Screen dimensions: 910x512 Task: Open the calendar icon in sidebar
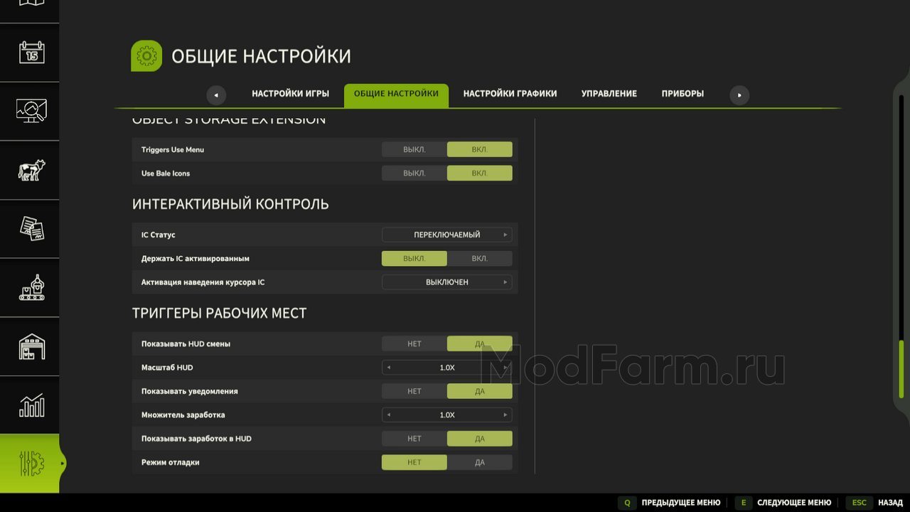pyautogui.click(x=31, y=52)
